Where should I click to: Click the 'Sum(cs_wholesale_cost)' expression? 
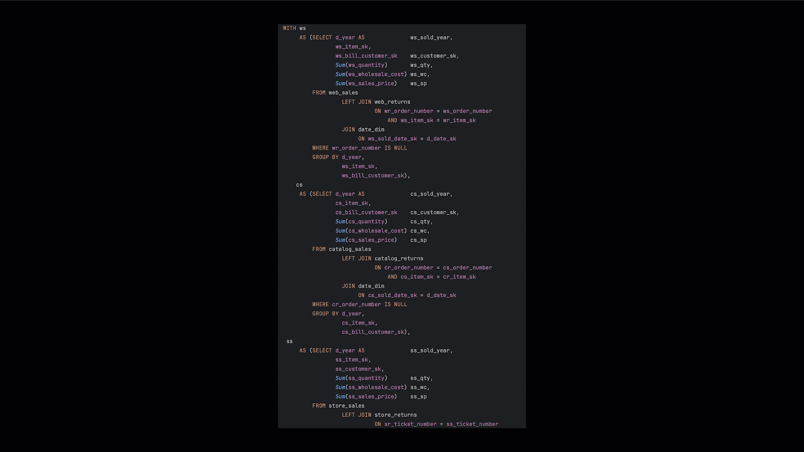pyautogui.click(x=371, y=231)
